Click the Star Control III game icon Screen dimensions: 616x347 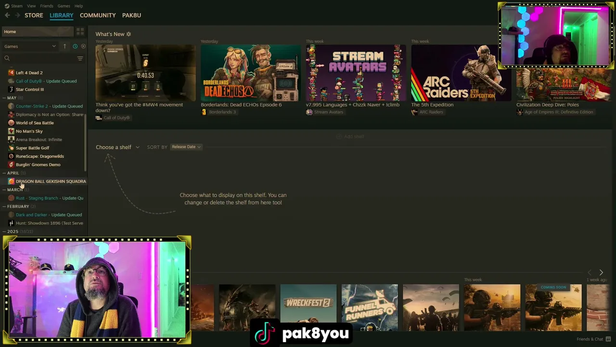tap(11, 89)
